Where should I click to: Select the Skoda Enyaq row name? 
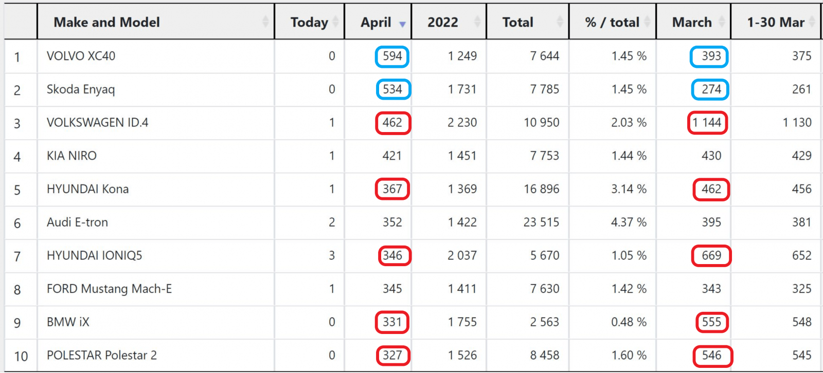click(x=81, y=89)
